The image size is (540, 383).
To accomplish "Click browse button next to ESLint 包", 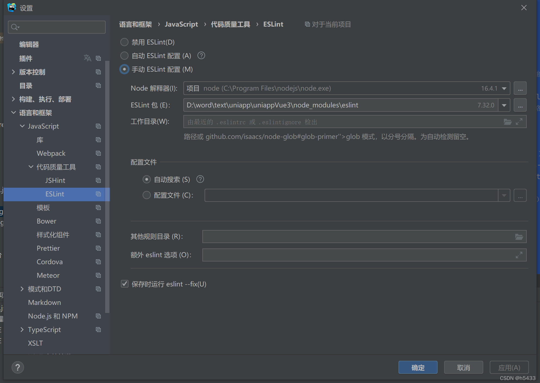I will click(x=520, y=105).
